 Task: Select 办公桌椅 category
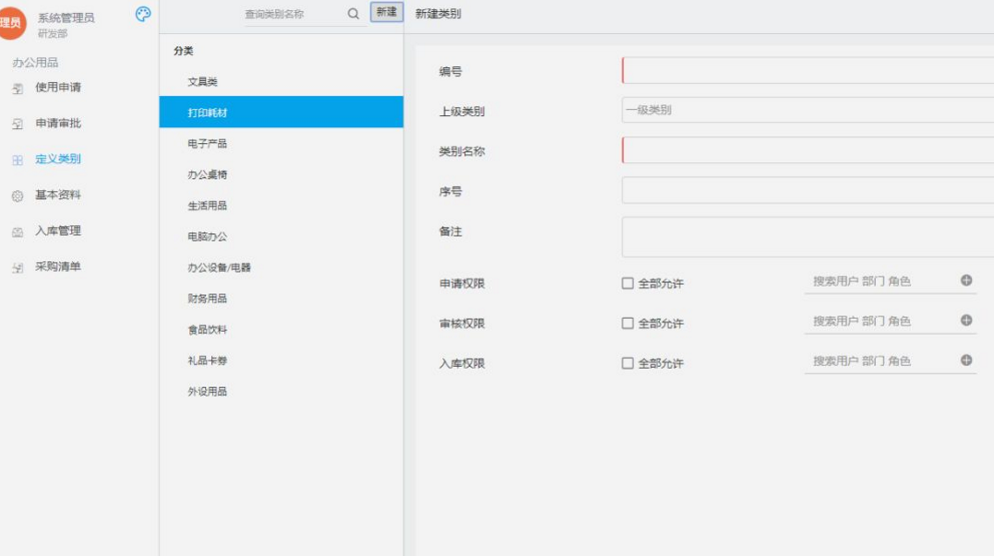pyautogui.click(x=281, y=175)
